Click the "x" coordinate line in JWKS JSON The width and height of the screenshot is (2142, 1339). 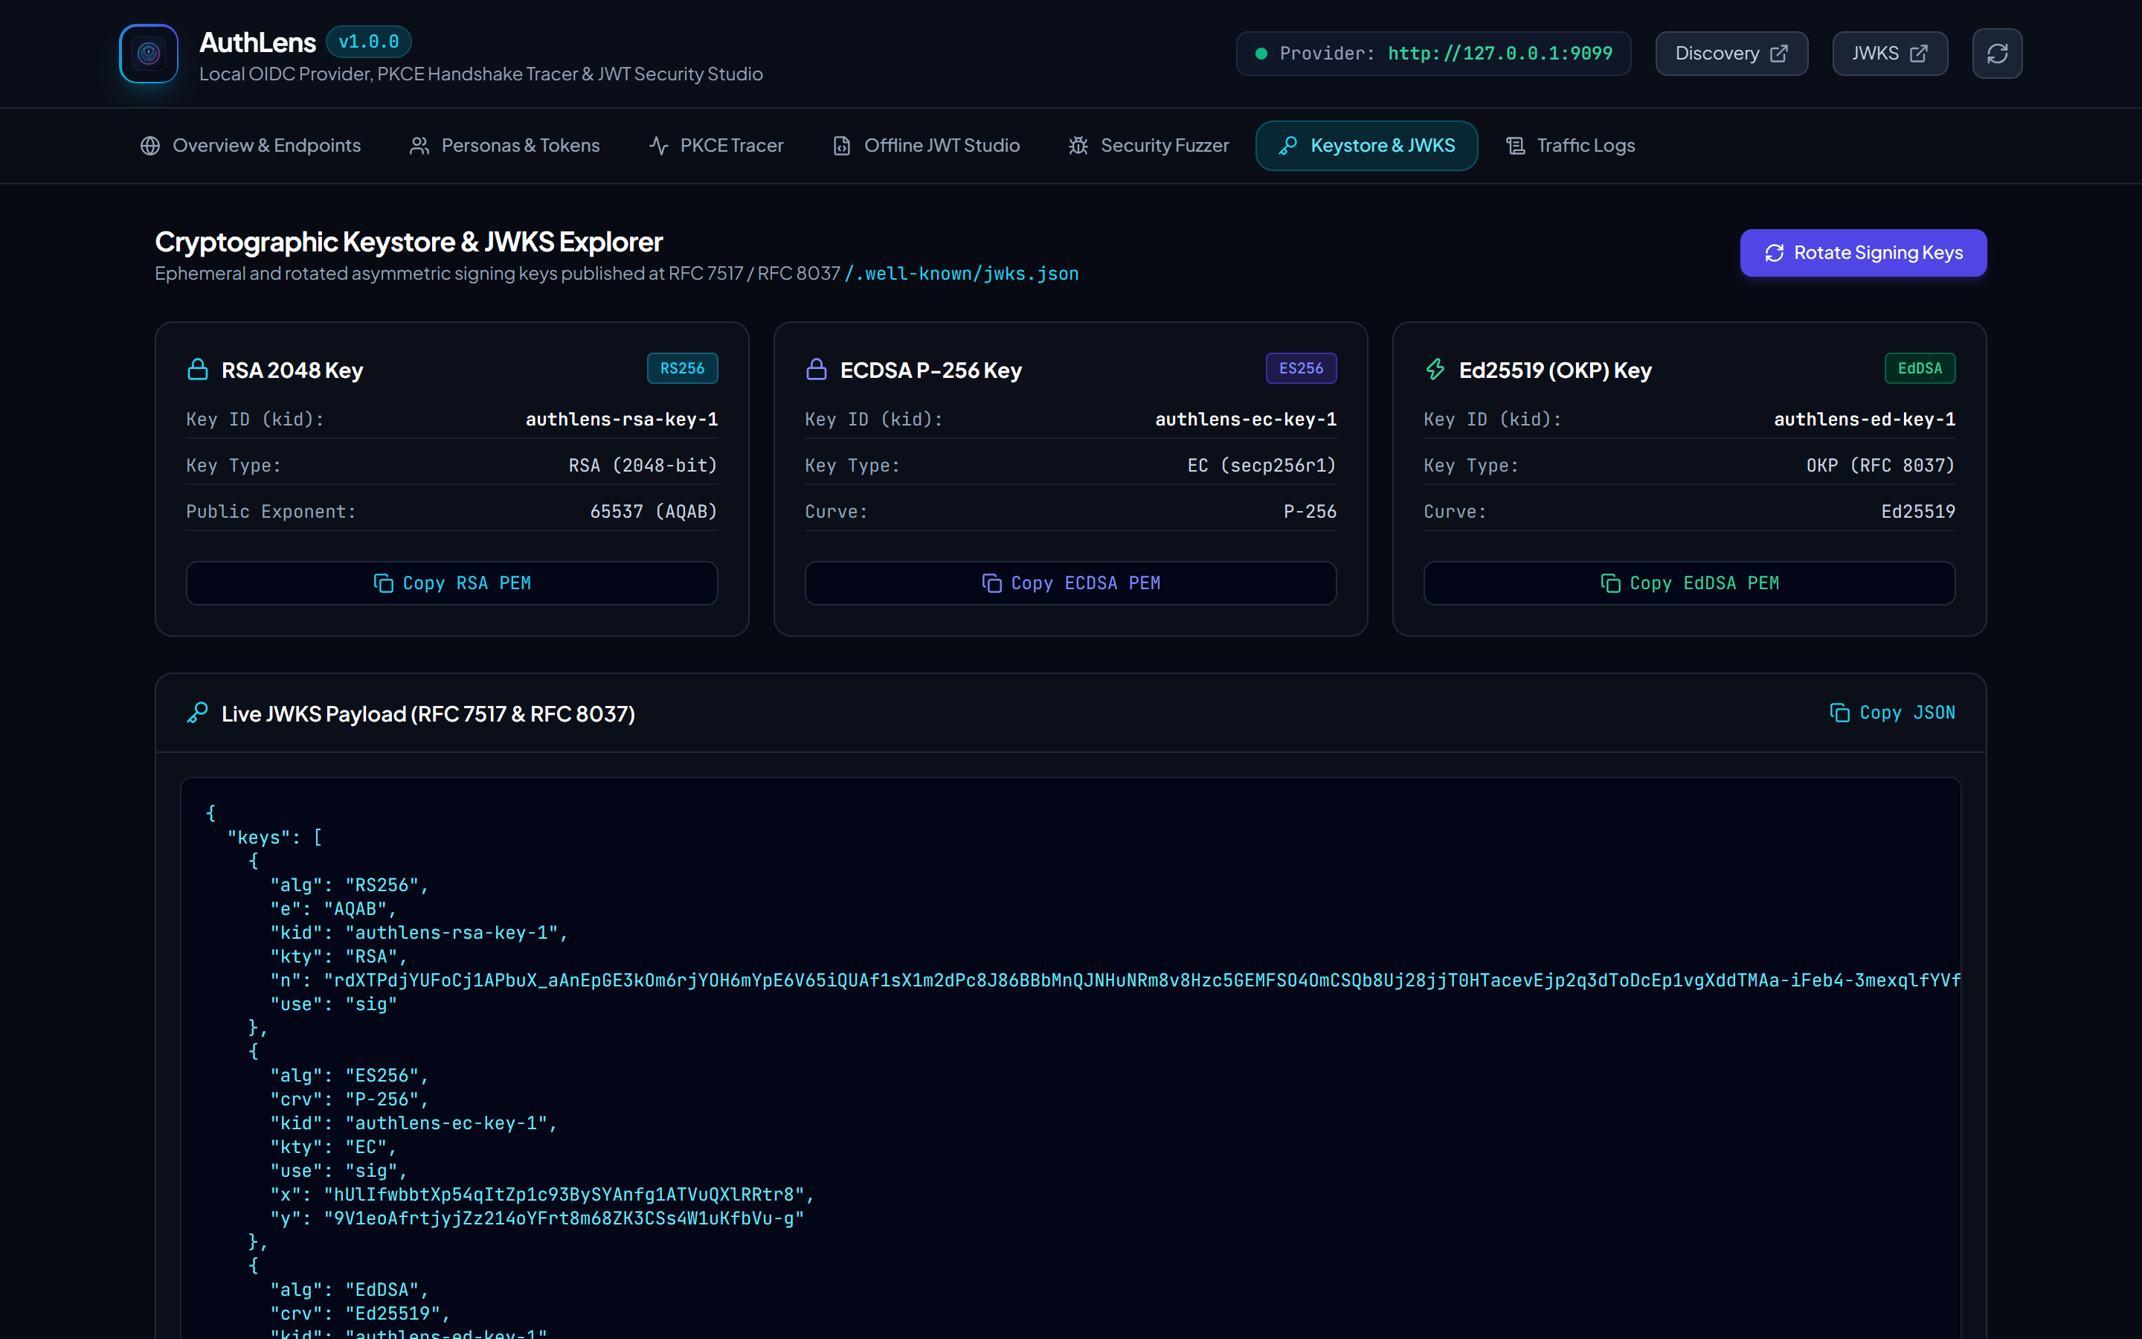tap(541, 1195)
